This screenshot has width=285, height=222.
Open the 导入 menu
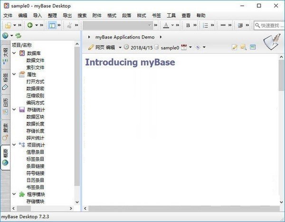click(x=38, y=16)
